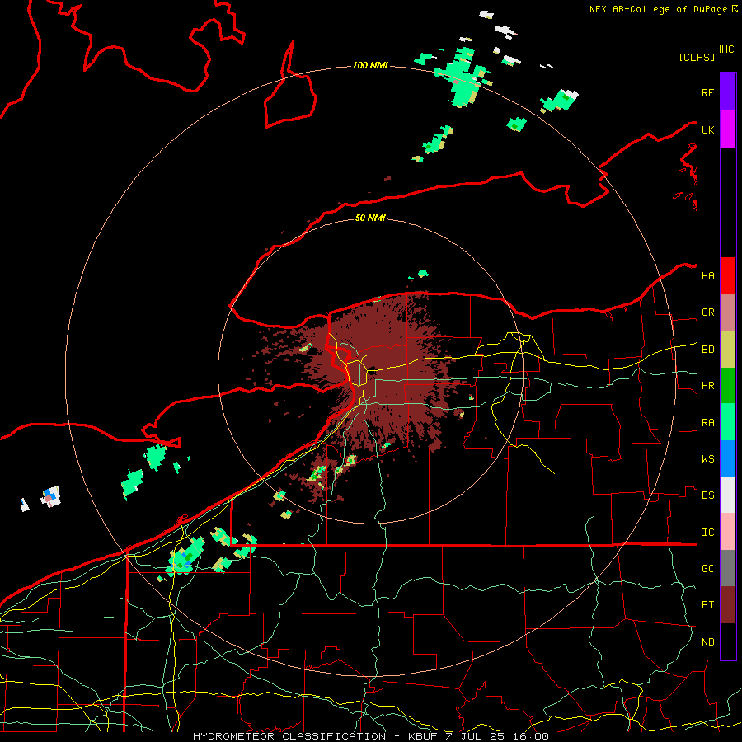
Task: Click the HA red legend color block
Action: 728,275
